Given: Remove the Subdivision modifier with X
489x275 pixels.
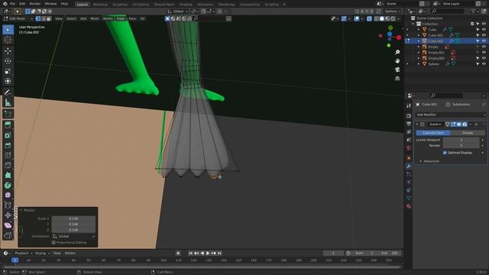Looking at the screenshot, I should [476, 125].
